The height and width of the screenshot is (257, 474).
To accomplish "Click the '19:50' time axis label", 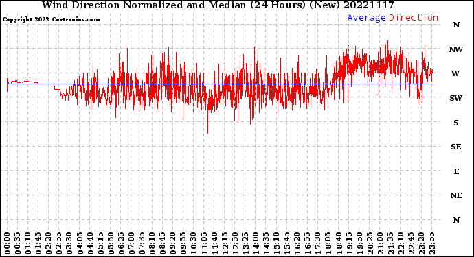I will 359,243.
